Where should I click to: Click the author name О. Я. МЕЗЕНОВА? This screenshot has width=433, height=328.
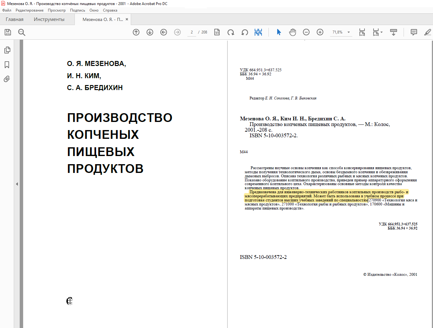click(x=96, y=64)
